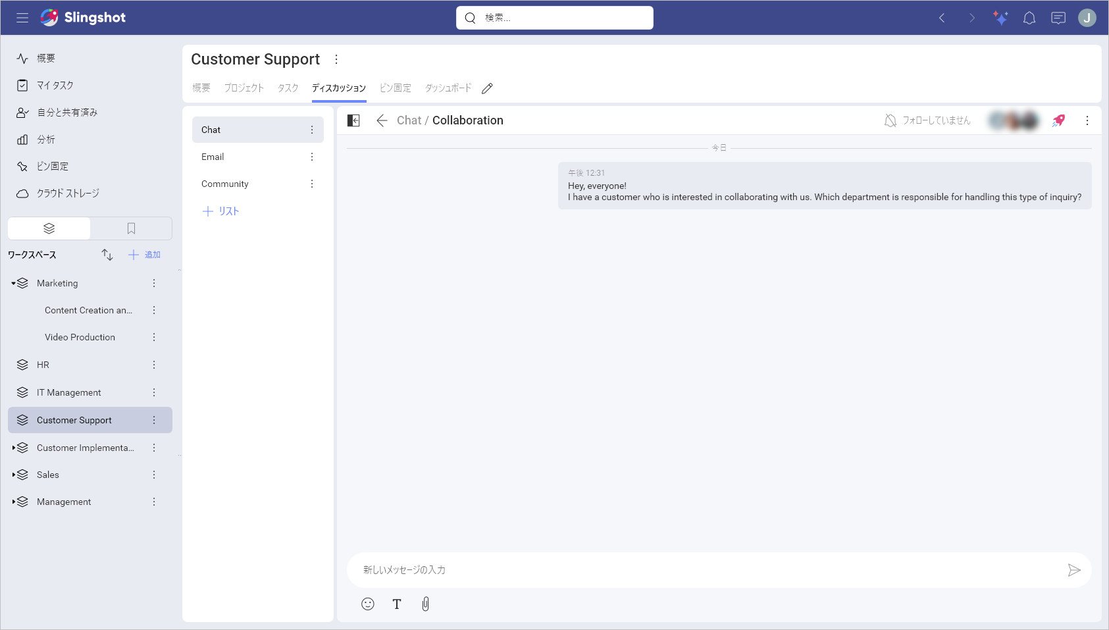Open Email list options menu
This screenshot has width=1109, height=630.
(x=312, y=157)
